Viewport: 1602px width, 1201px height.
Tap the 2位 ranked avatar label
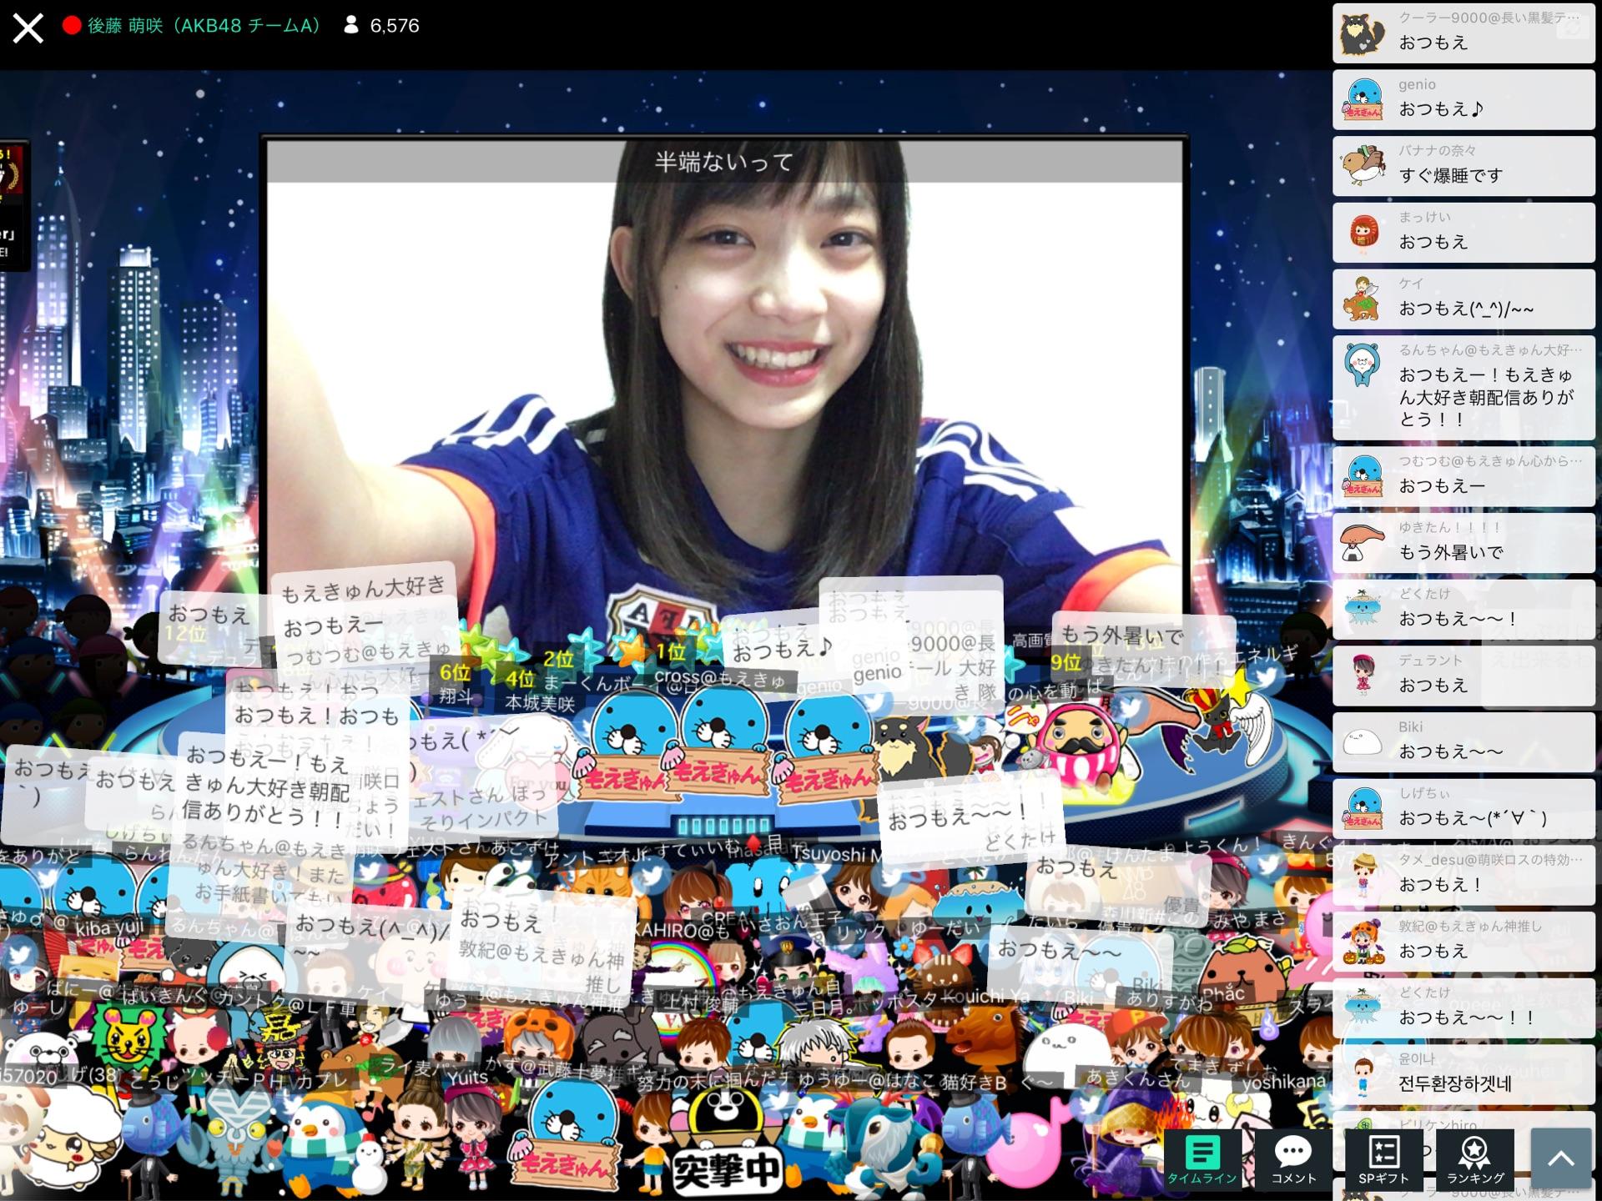pyautogui.click(x=558, y=659)
